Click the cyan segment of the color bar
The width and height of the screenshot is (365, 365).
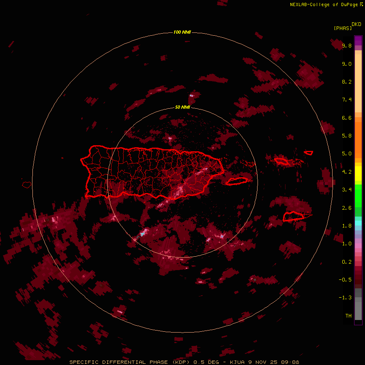click(358, 223)
